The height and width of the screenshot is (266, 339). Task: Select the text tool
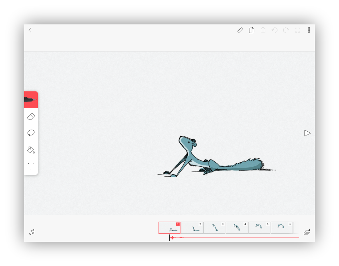(x=31, y=166)
